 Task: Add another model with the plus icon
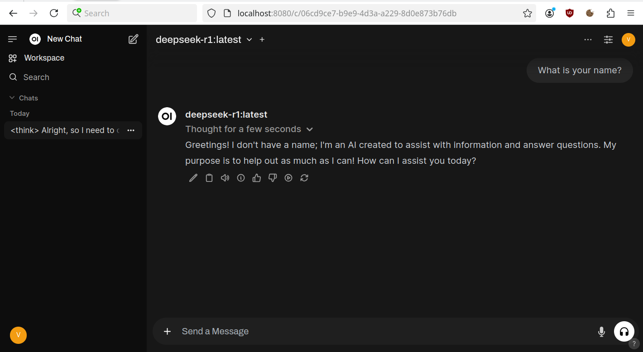pyautogui.click(x=262, y=39)
